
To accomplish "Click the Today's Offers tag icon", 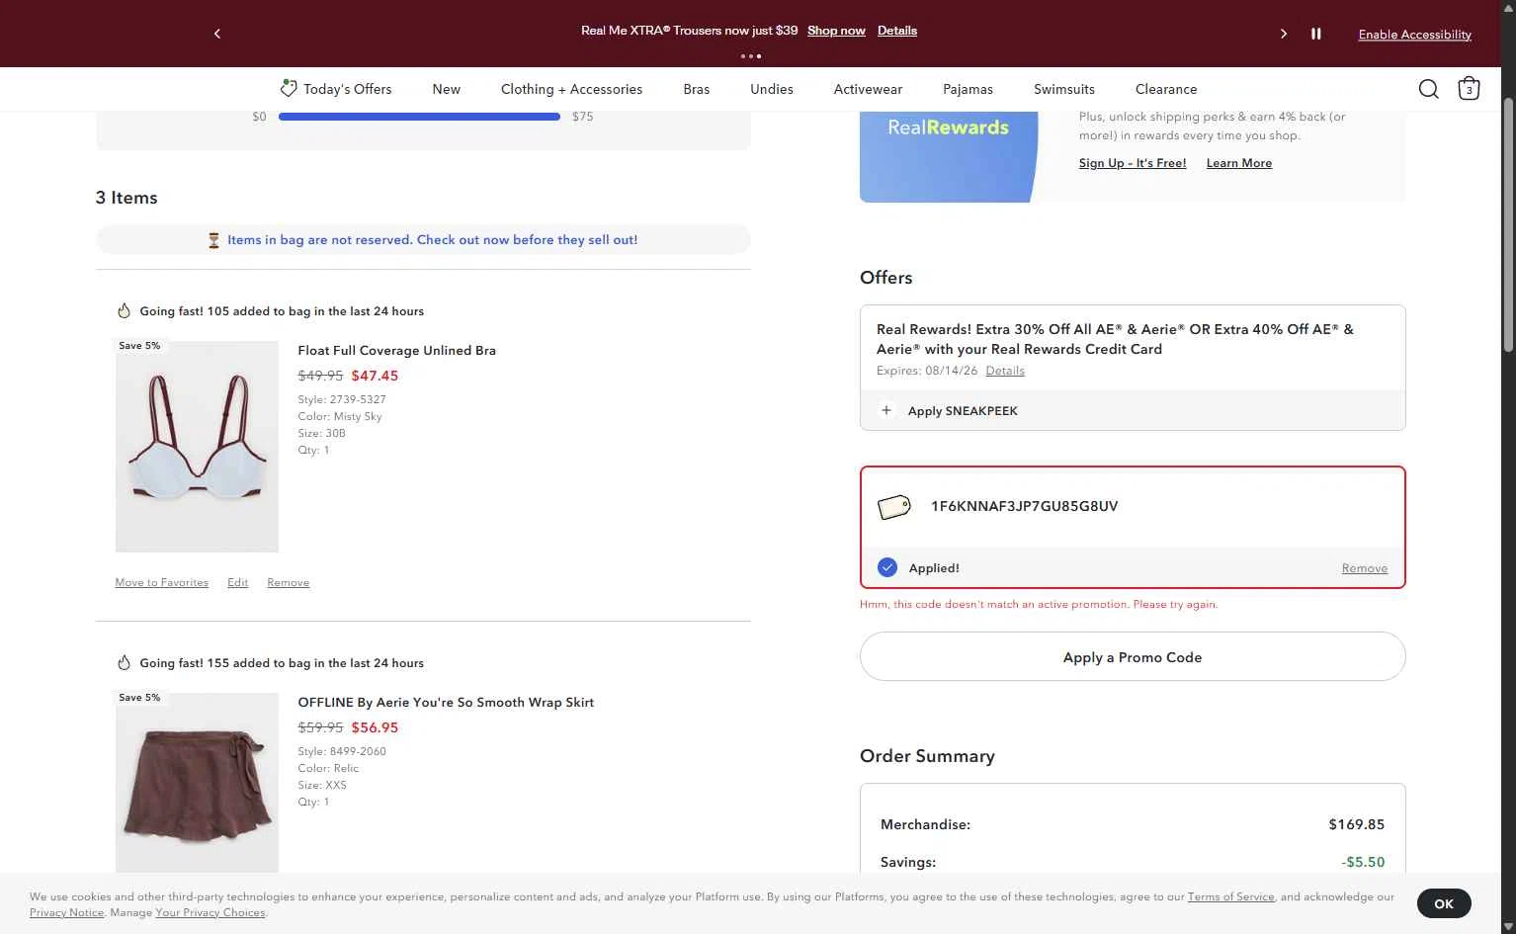I will [x=289, y=88].
